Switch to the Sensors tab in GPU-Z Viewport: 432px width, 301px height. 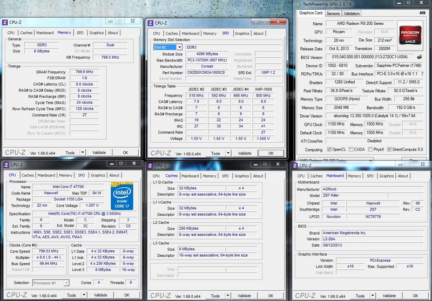tap(333, 13)
